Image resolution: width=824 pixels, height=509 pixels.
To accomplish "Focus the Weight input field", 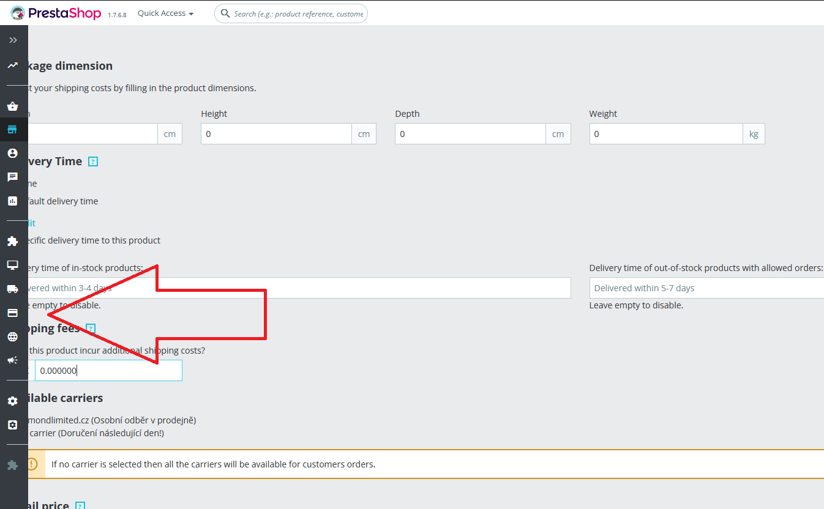I will 666,134.
